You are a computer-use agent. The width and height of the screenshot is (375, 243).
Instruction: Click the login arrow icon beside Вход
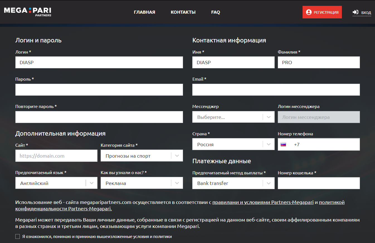point(355,12)
